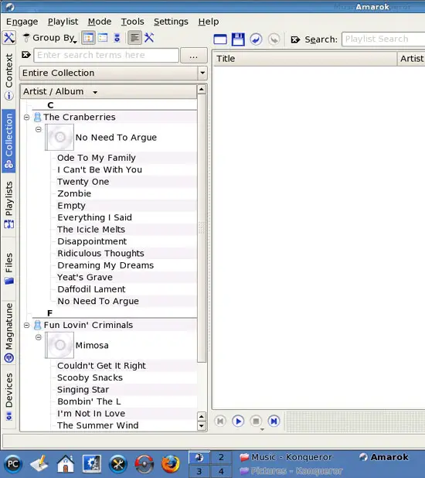Switch to the Files sidebar tab
The height and width of the screenshot is (478, 425).
tap(8, 268)
